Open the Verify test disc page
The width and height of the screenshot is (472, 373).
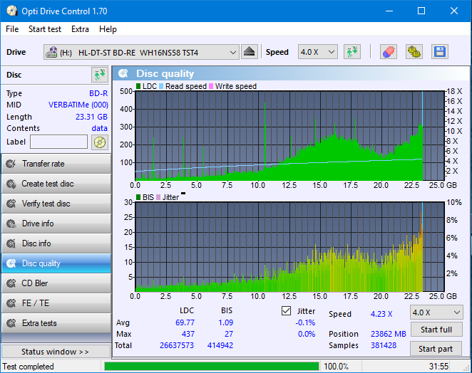[x=56, y=204]
